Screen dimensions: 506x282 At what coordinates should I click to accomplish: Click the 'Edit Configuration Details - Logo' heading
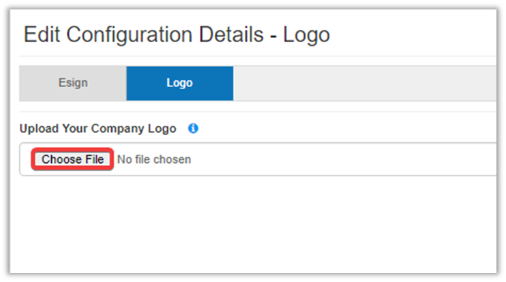pos(177,35)
